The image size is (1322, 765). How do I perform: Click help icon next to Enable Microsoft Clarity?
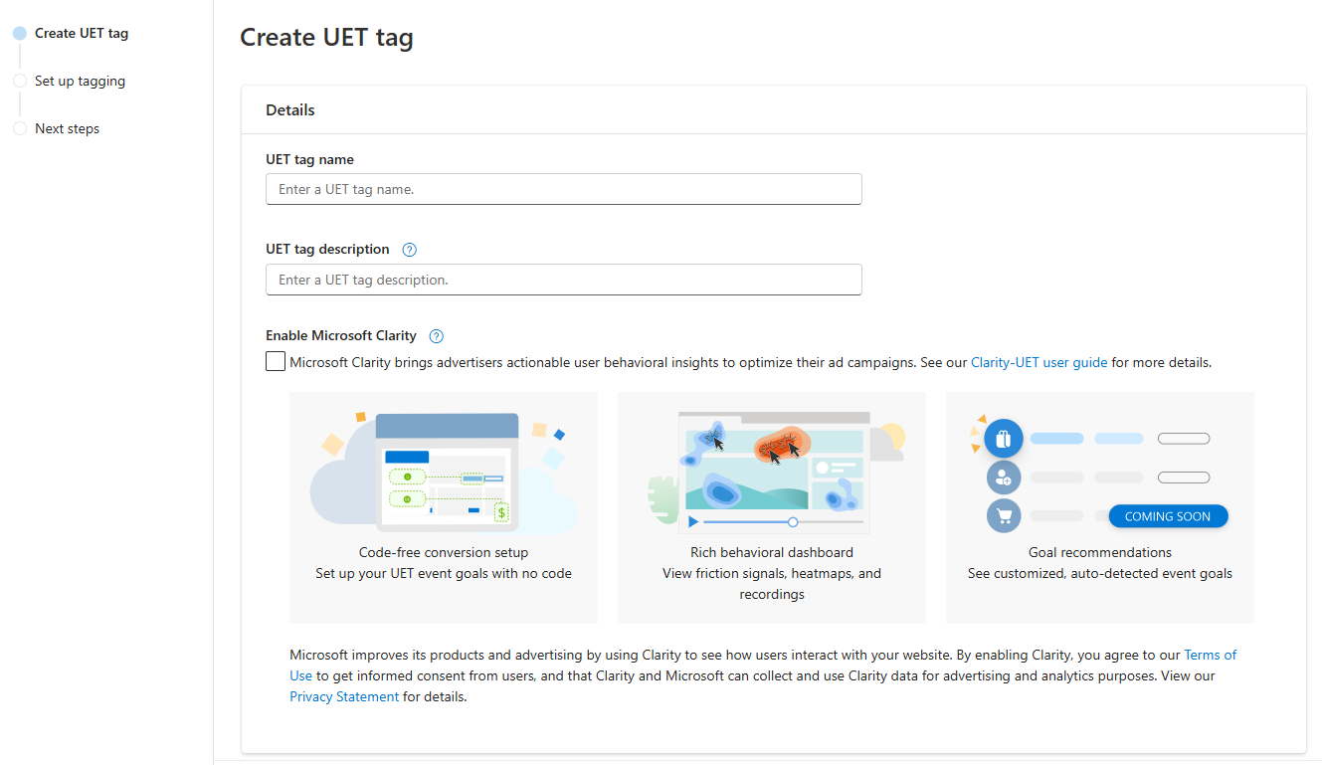436,335
